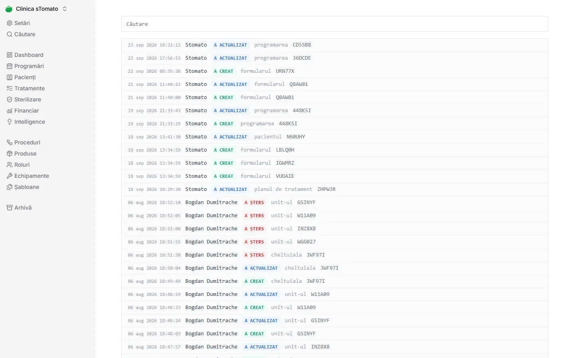Click formularul LBLQ0H code
Viewport: 574px width, 358px height.
point(285,150)
